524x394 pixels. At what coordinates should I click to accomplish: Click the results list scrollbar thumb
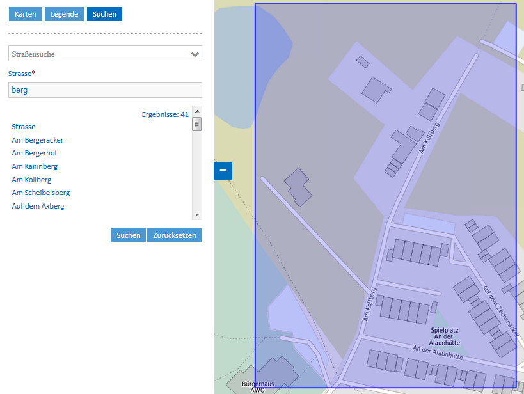pos(197,124)
